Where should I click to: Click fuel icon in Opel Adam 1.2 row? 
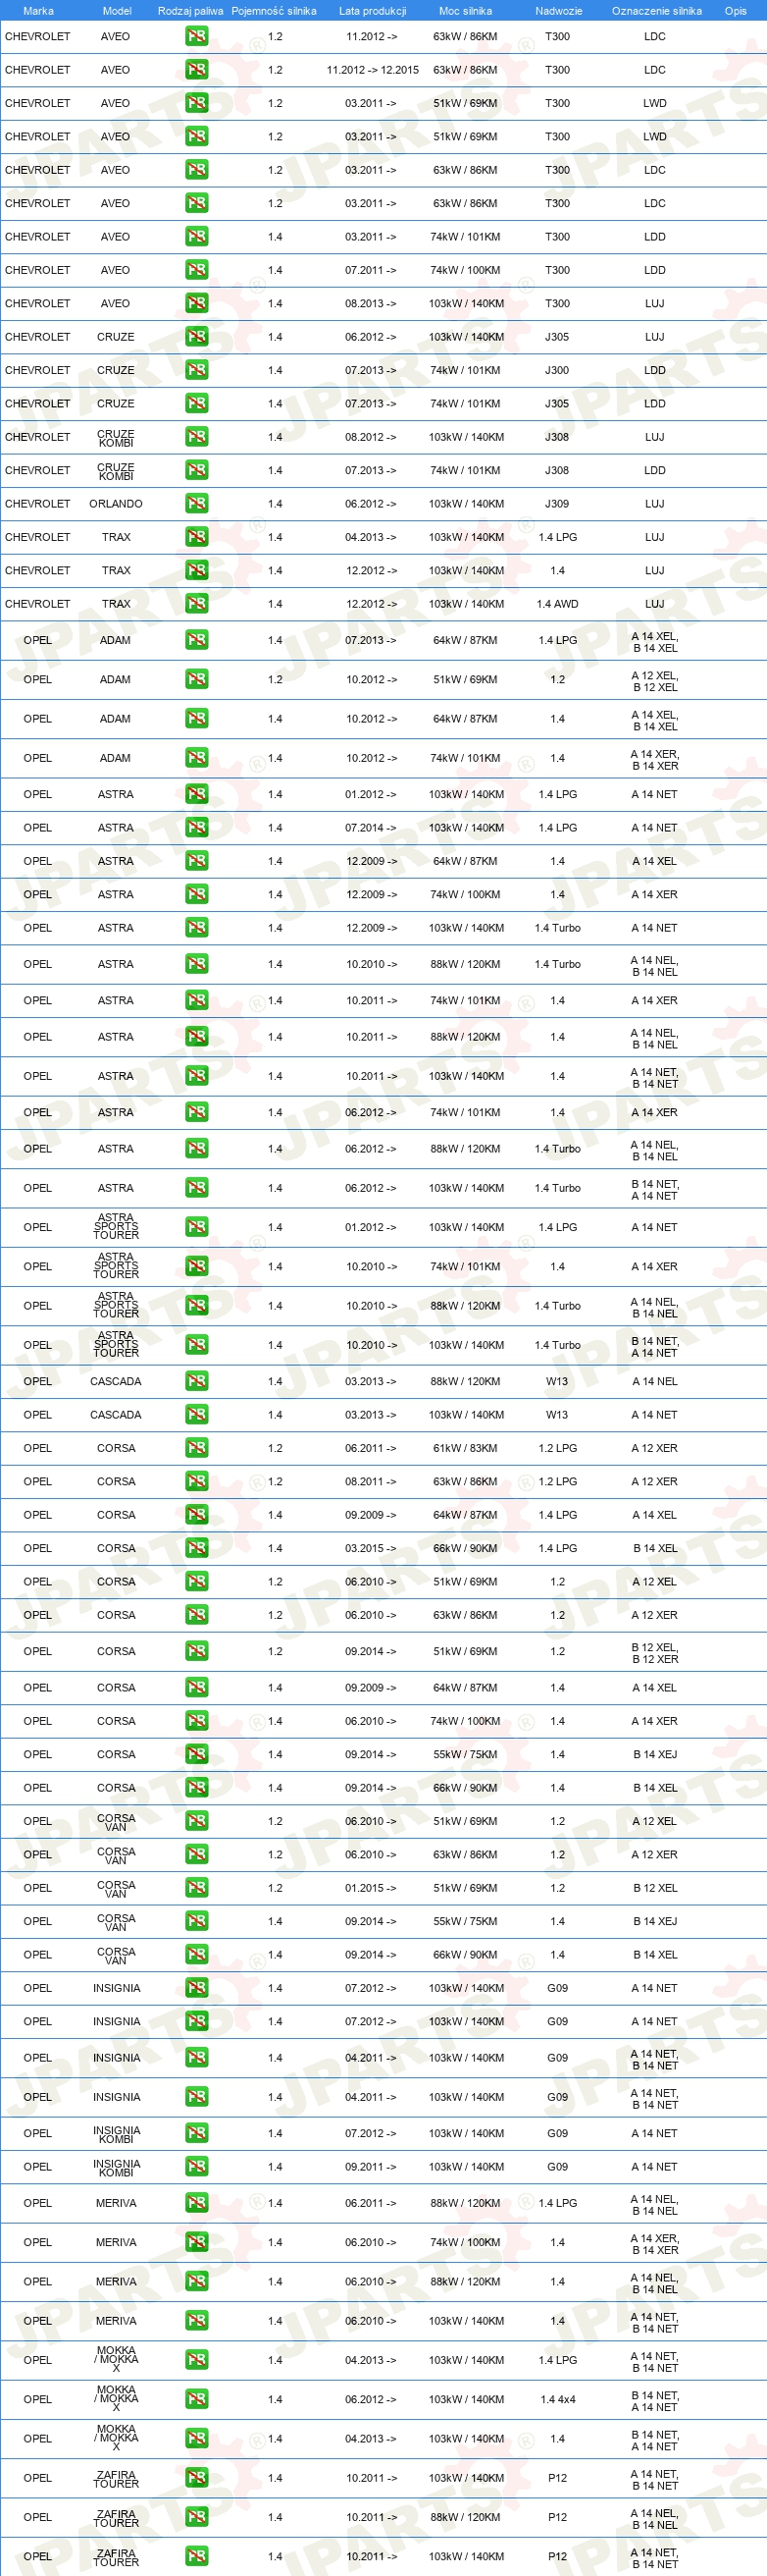click(197, 679)
